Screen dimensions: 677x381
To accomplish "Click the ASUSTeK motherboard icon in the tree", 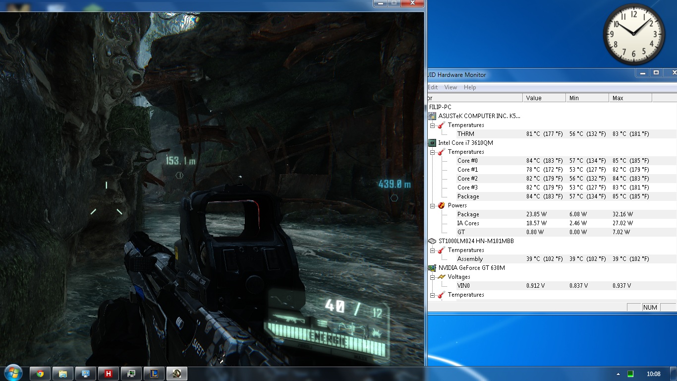I will (x=432, y=116).
